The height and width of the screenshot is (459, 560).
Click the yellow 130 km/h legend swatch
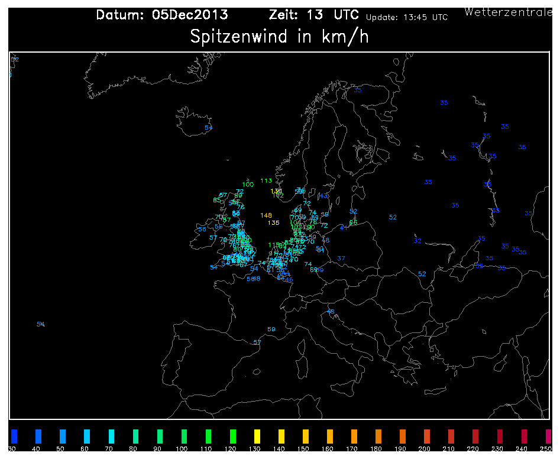257,436
